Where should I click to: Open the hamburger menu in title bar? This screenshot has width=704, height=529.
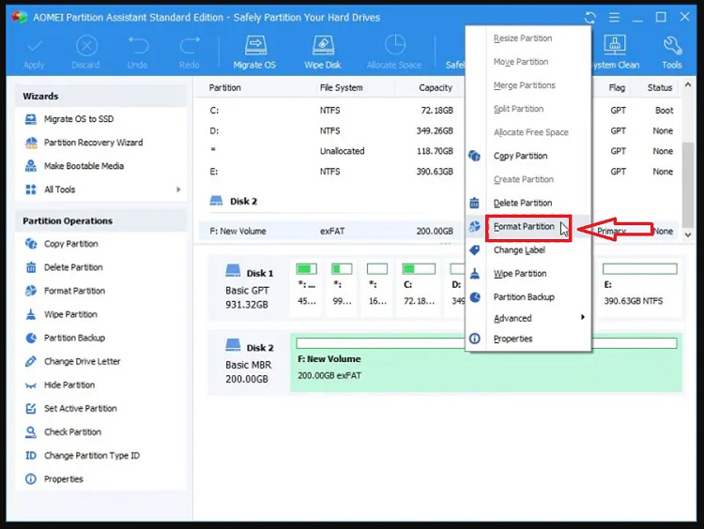click(x=614, y=17)
